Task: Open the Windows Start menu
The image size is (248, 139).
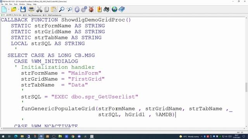Action: [x=3, y=136]
